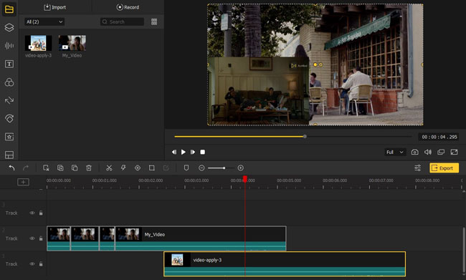Viewport: 466px width, 280px height.
Task: Step back to the previous frame
Action: [x=174, y=152]
